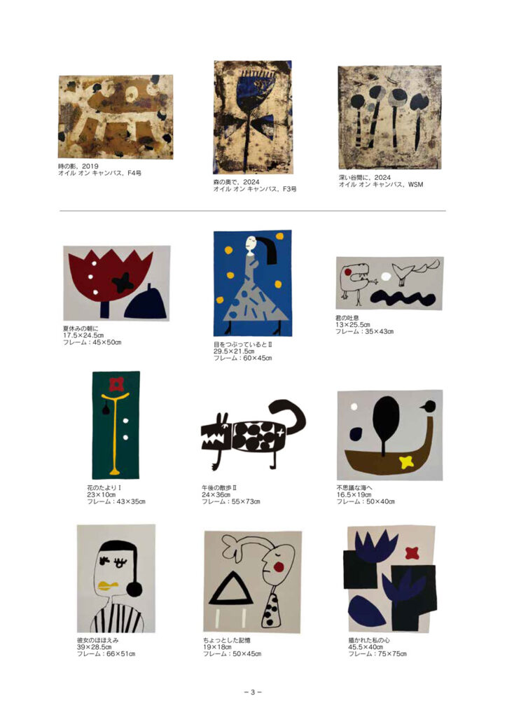507x717 pixels.
Task: Open the 彼女のほほえみ portrait artwork
Action: 116,578
